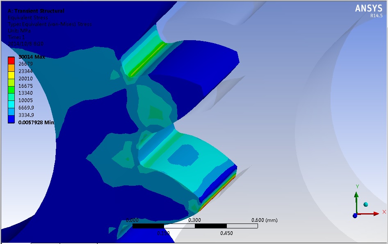Image resolution: width=388 pixels, height=244 pixels.
Task: Click the 'Type: Equivalent (von-Mises) Stress' line
Action: tap(50, 24)
